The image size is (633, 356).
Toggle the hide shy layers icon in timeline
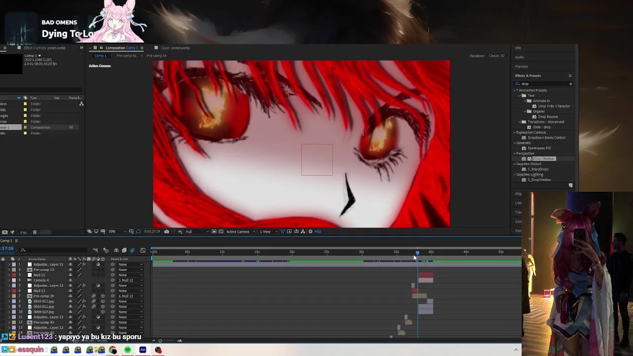[x=116, y=250]
